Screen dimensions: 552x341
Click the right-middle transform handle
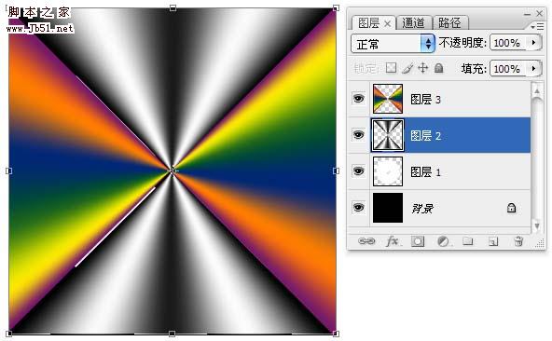coord(336,170)
